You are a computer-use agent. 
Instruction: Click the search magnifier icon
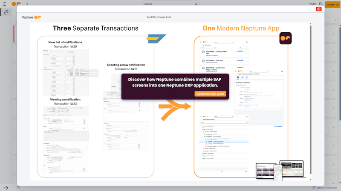click(196, 4)
